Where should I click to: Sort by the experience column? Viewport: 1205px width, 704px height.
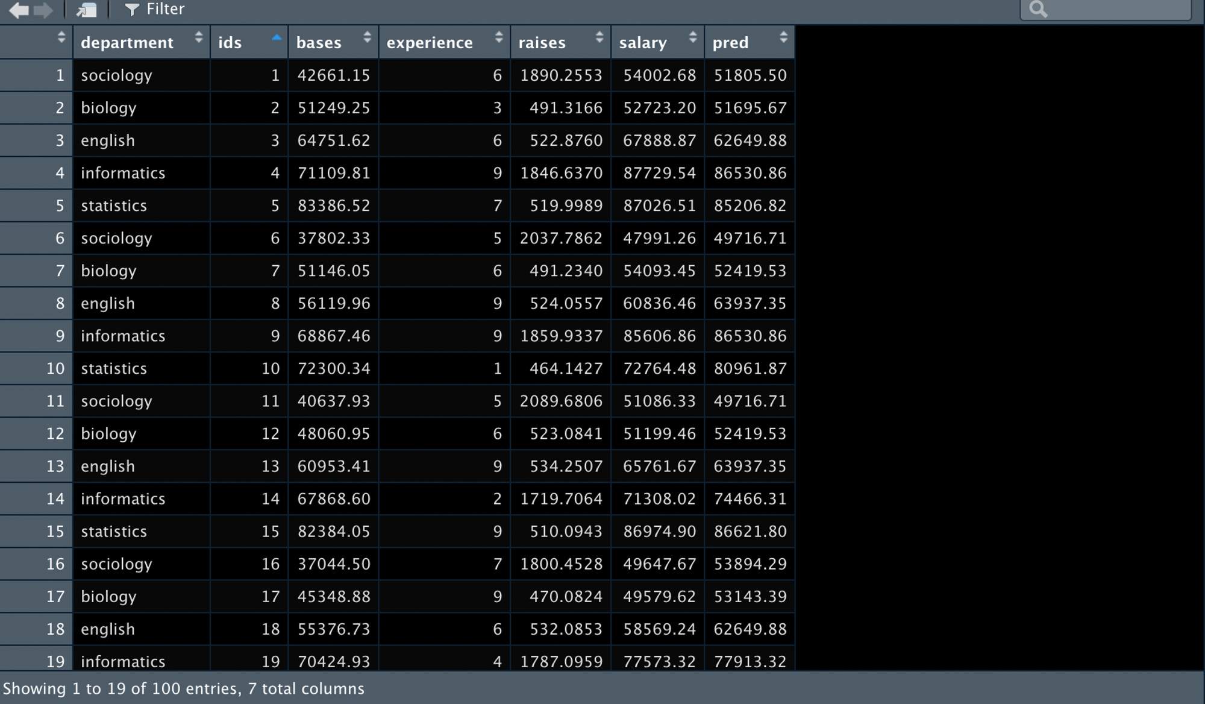[445, 42]
